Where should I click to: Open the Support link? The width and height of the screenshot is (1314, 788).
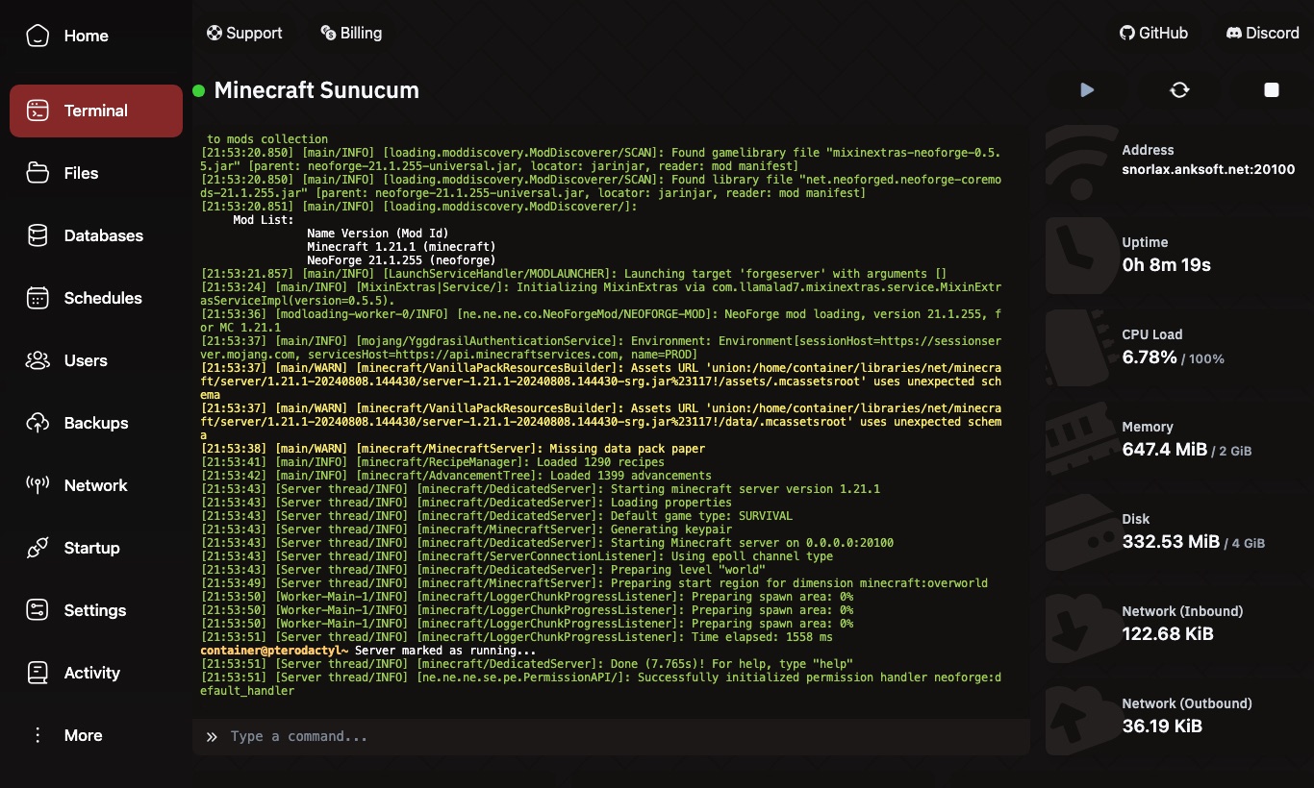coord(244,33)
